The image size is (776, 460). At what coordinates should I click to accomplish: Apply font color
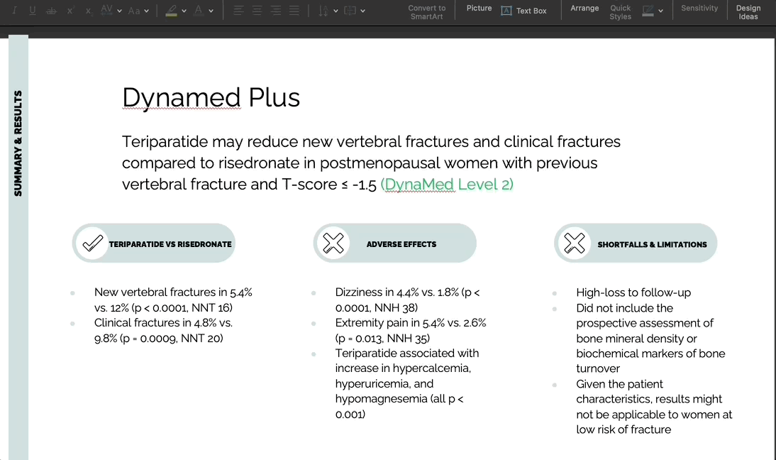(199, 11)
